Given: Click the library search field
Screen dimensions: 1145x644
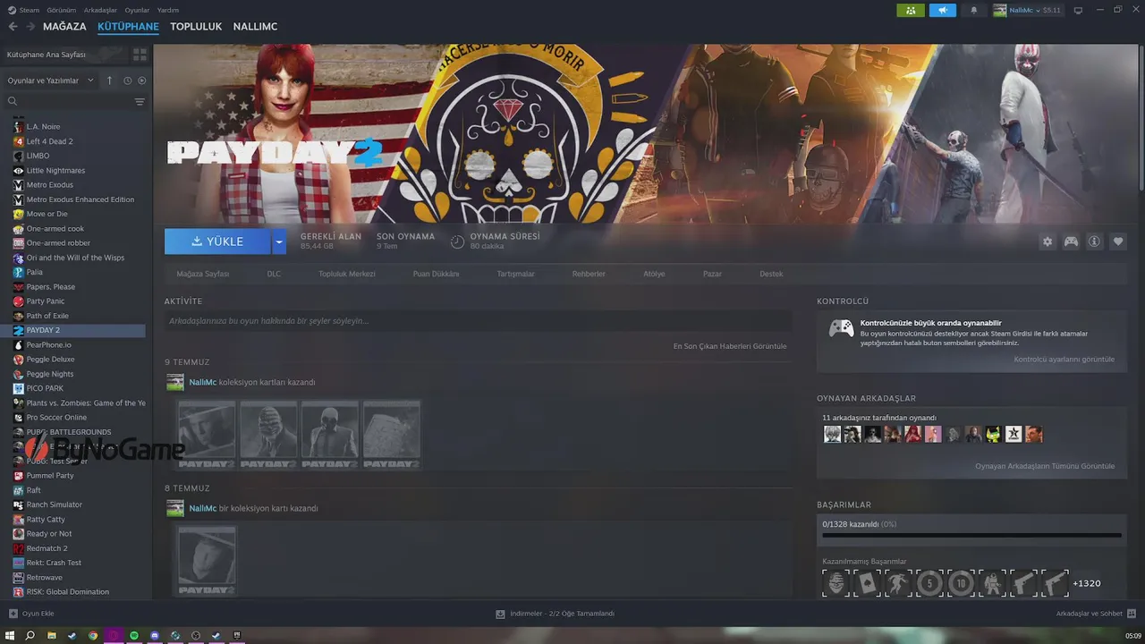Looking at the screenshot, I should tap(73, 102).
